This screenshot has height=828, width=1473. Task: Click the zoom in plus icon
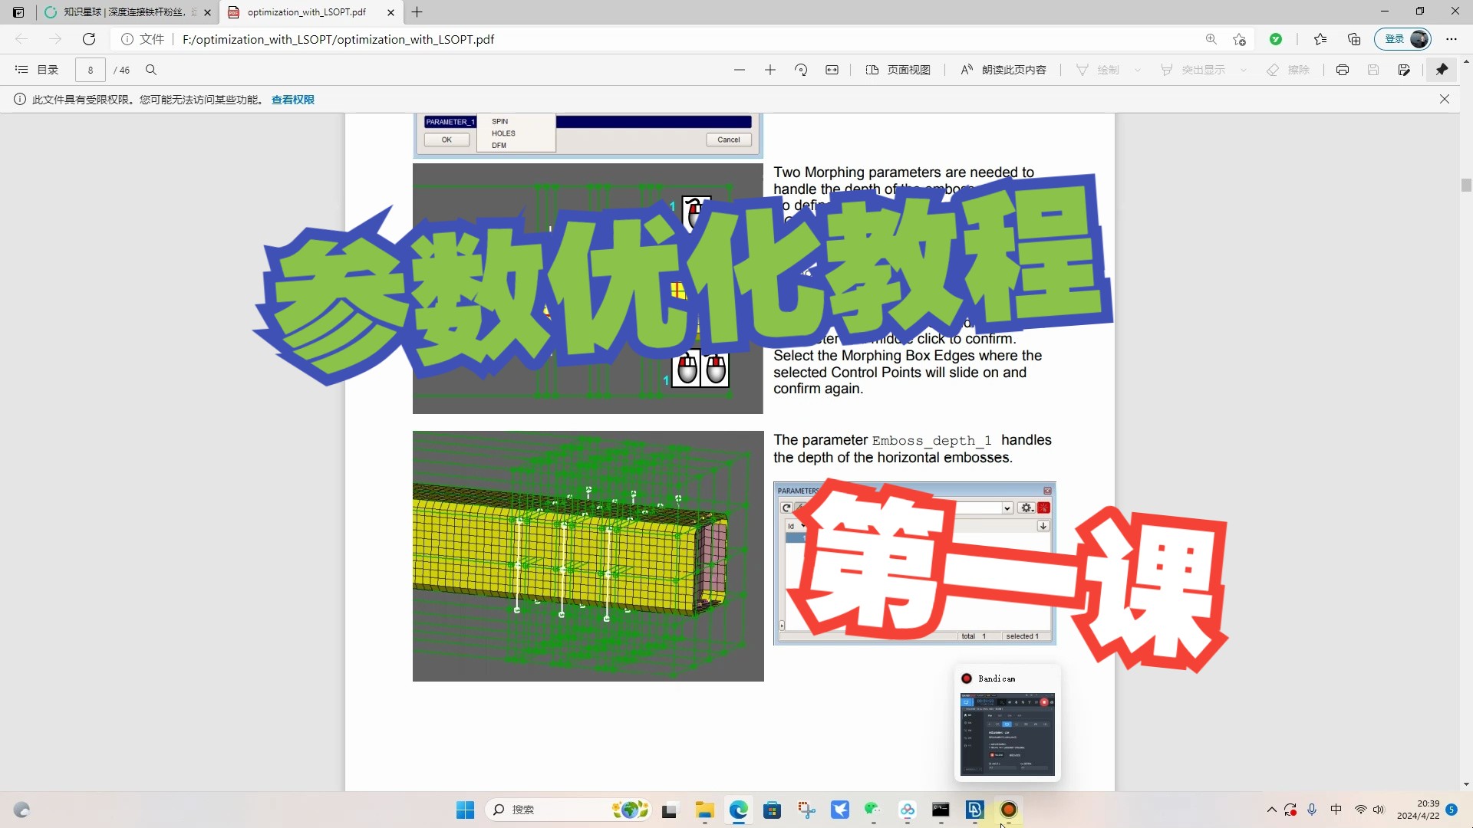(x=770, y=70)
